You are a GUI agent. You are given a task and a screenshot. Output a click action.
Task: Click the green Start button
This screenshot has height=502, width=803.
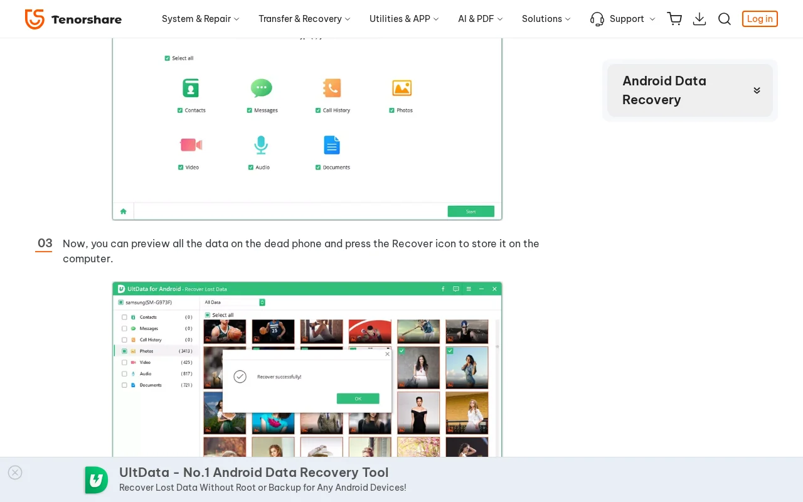coord(471,211)
